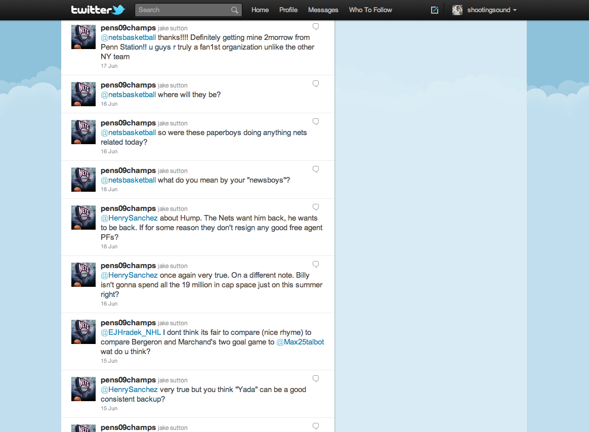
Task: Click the shootingsound profile avatar in the top bar
Action: pyautogui.click(x=457, y=10)
